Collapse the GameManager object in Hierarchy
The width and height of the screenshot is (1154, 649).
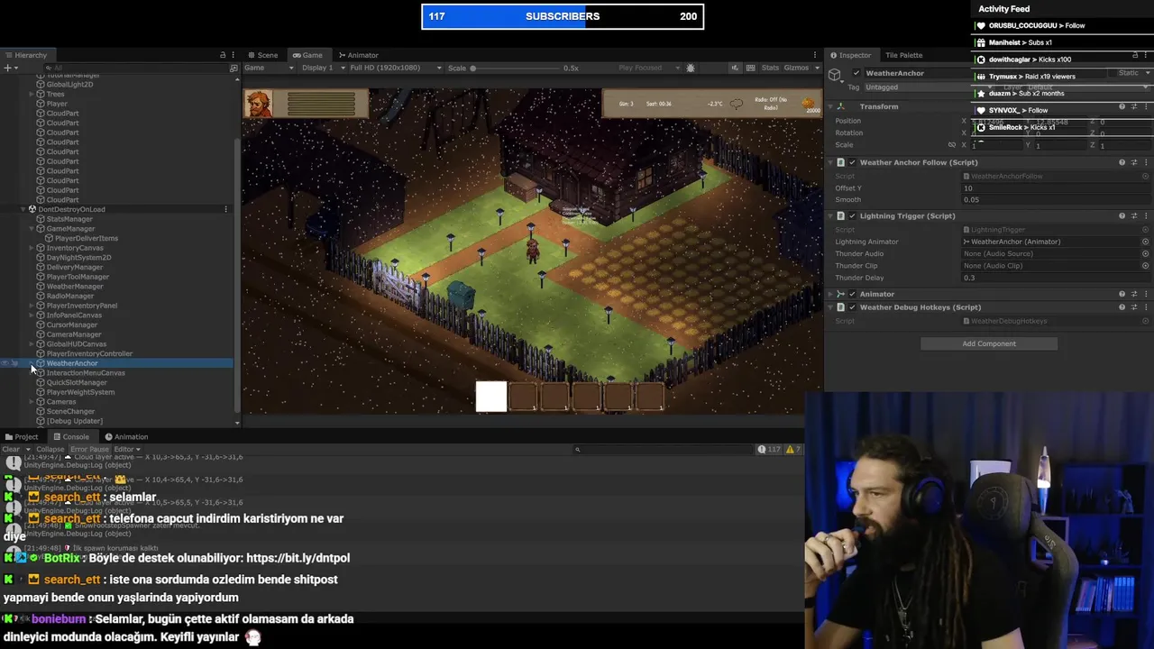32,229
